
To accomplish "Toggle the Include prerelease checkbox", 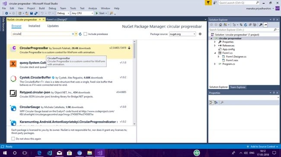I will coord(85,34).
